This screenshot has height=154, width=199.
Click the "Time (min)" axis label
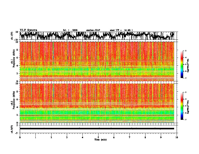pos(101,139)
